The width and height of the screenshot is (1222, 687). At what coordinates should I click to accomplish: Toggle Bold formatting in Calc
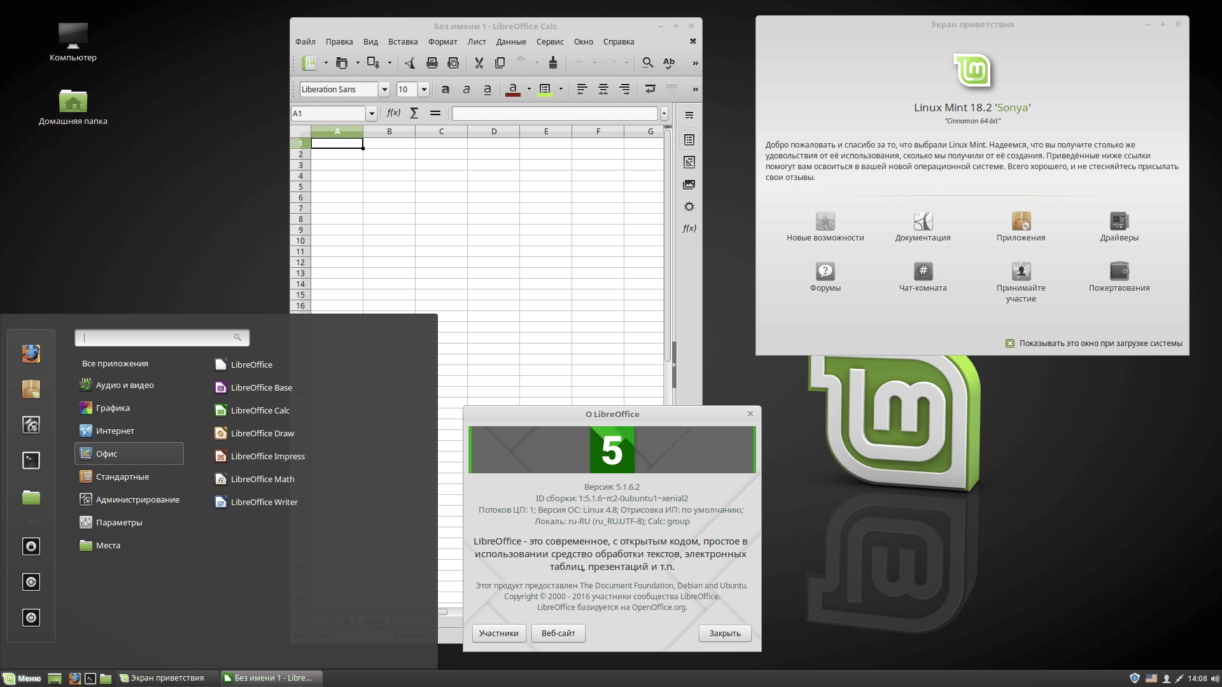pos(446,89)
